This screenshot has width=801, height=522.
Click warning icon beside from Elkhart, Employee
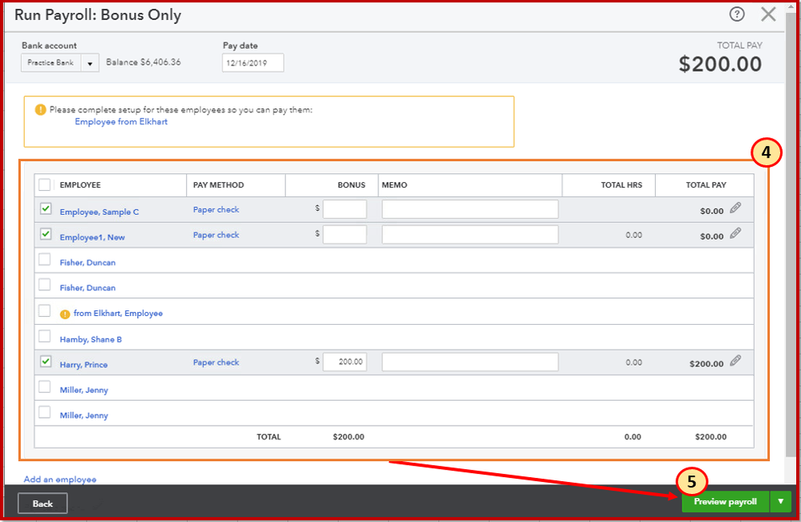pos(65,314)
